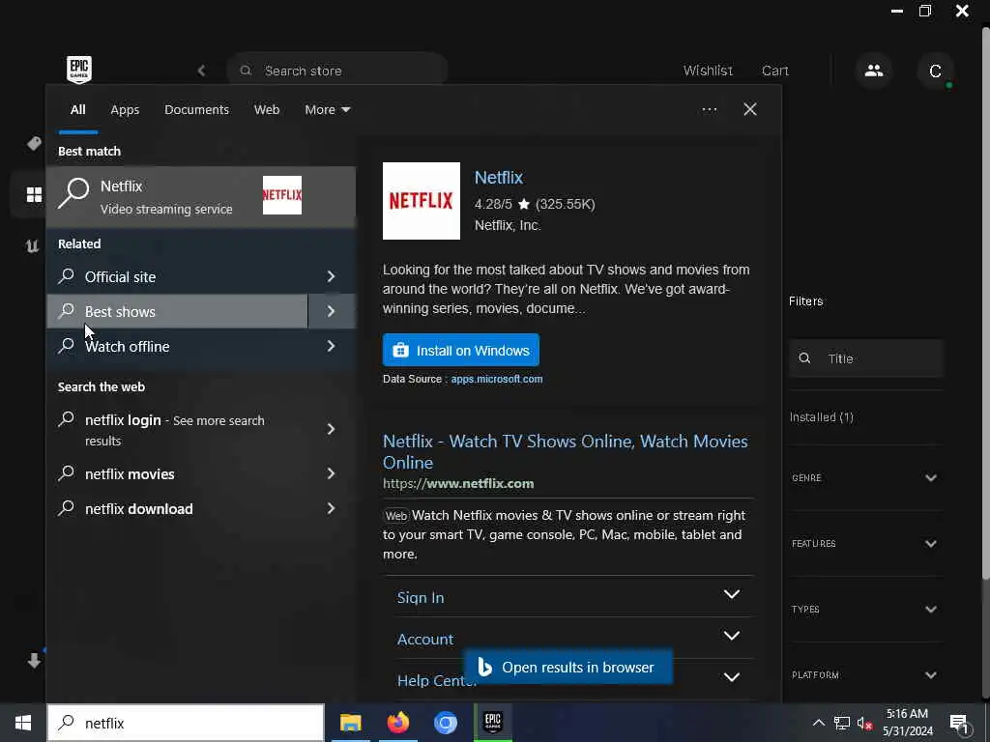The height and width of the screenshot is (742, 990).
Task: Show hidden system tray icons
Action: coord(818,723)
